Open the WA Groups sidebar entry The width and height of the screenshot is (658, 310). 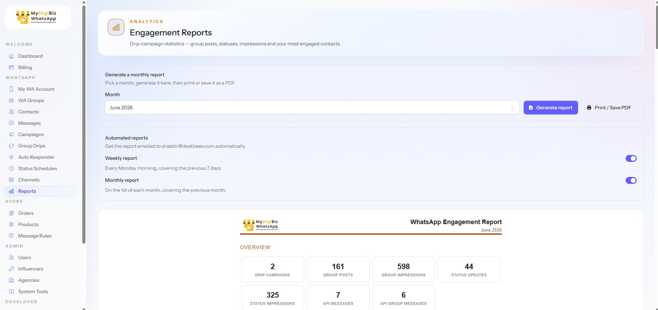(x=40, y=100)
